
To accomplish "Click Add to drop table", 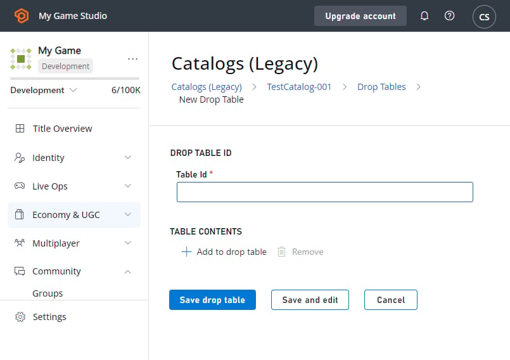I will coord(224,252).
